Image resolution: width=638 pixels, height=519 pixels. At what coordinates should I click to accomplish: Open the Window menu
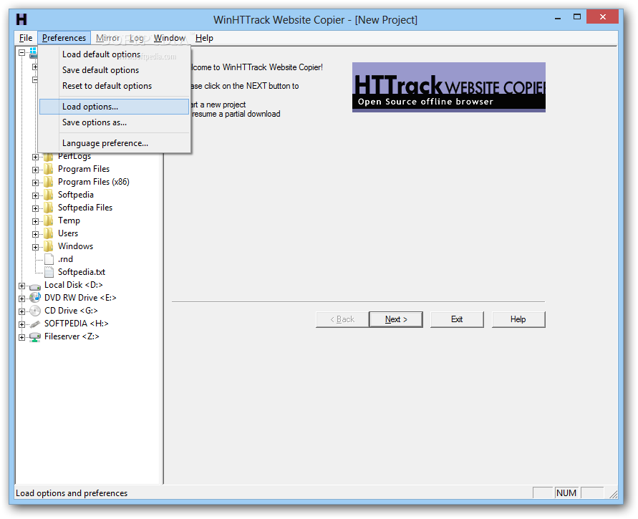170,38
